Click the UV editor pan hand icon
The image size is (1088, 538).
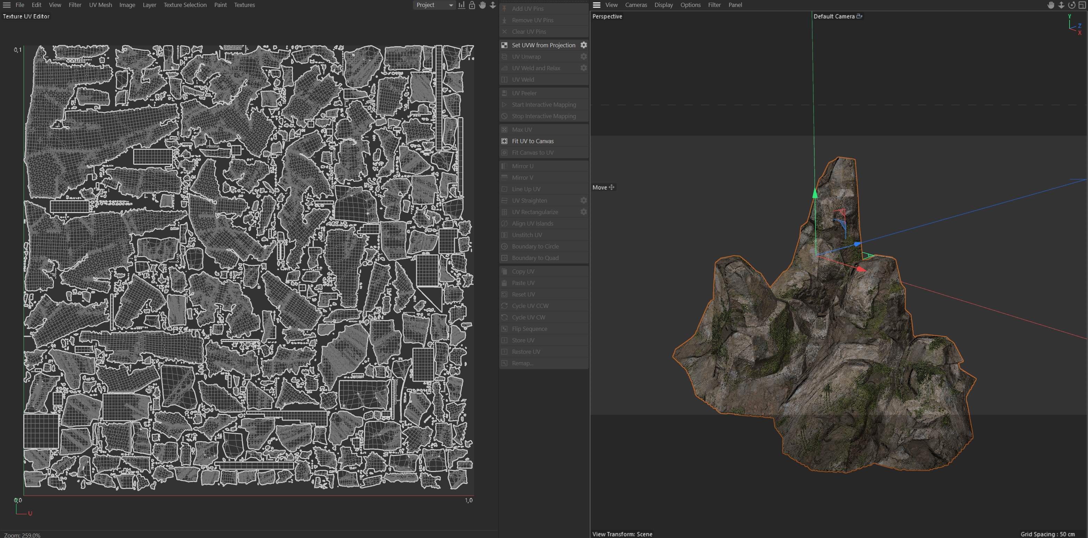pyautogui.click(x=482, y=5)
